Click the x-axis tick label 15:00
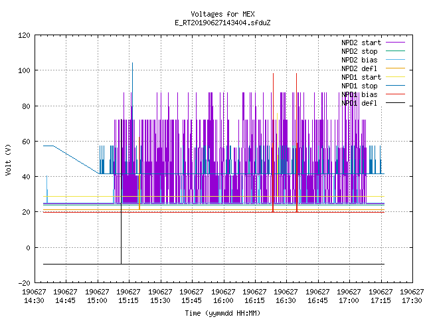 tap(97, 300)
